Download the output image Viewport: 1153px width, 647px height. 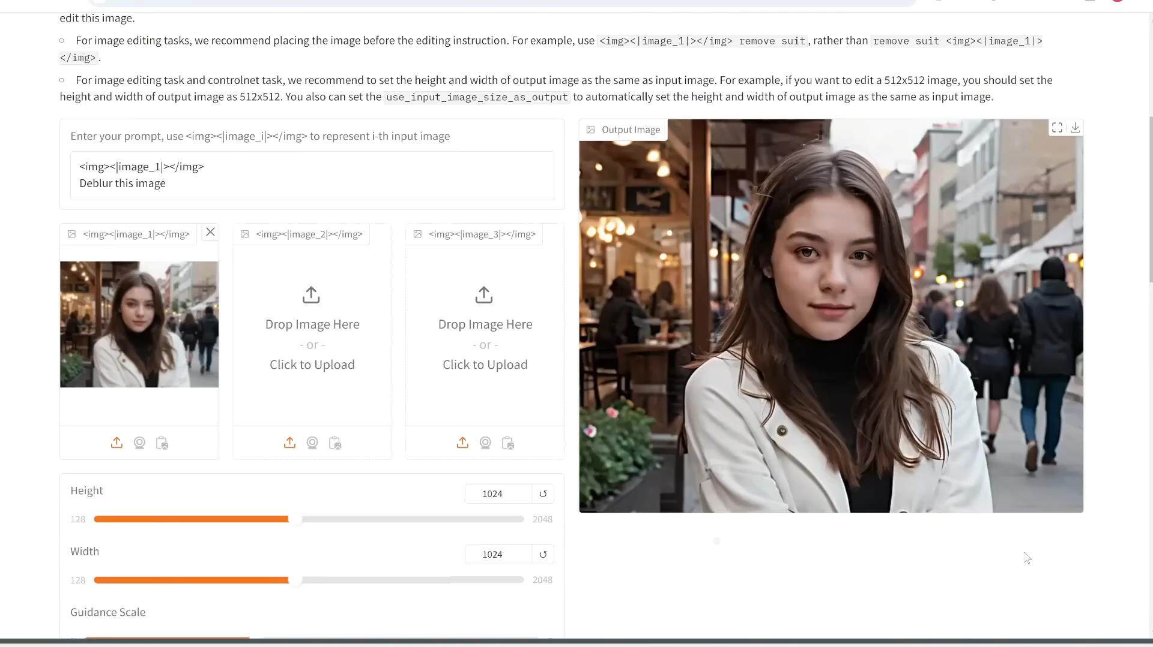click(1075, 128)
